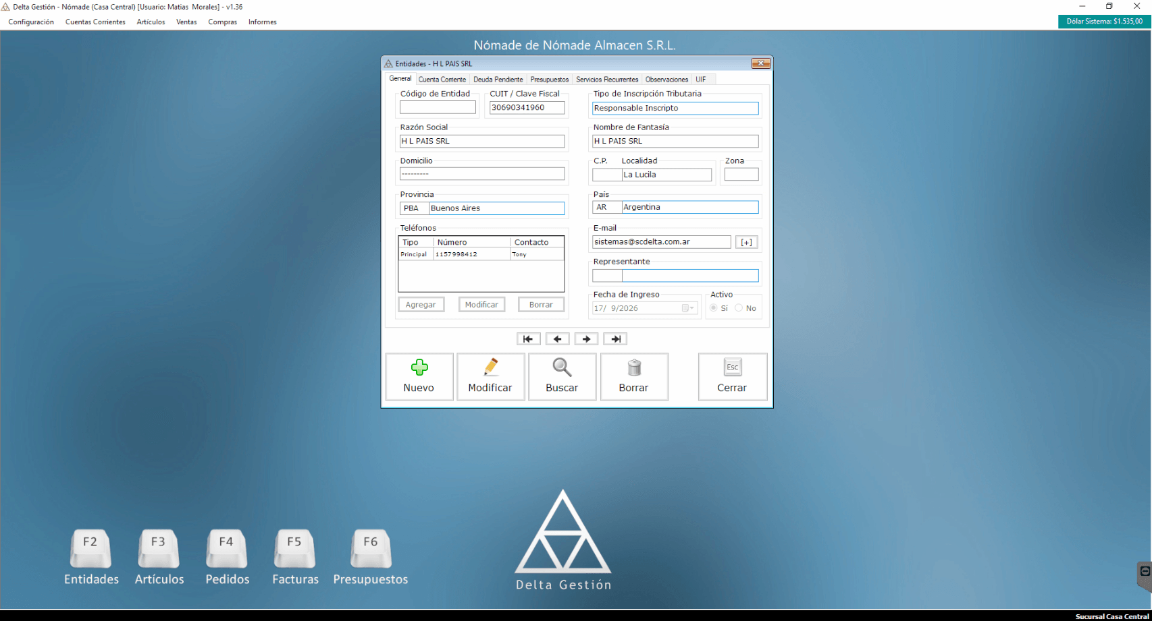Click the Tipo column header
Screen dimensions: 1152x621
point(416,242)
